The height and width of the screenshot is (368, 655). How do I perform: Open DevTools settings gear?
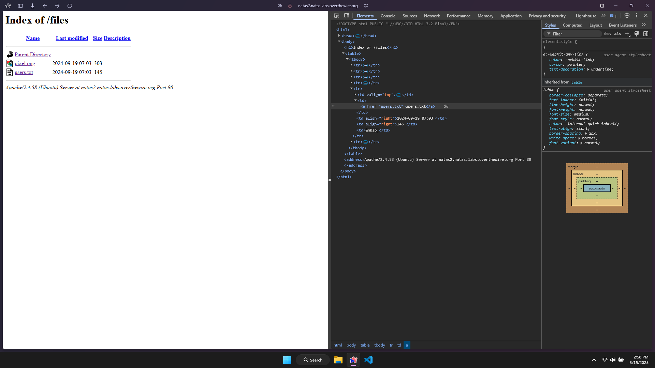point(627,16)
